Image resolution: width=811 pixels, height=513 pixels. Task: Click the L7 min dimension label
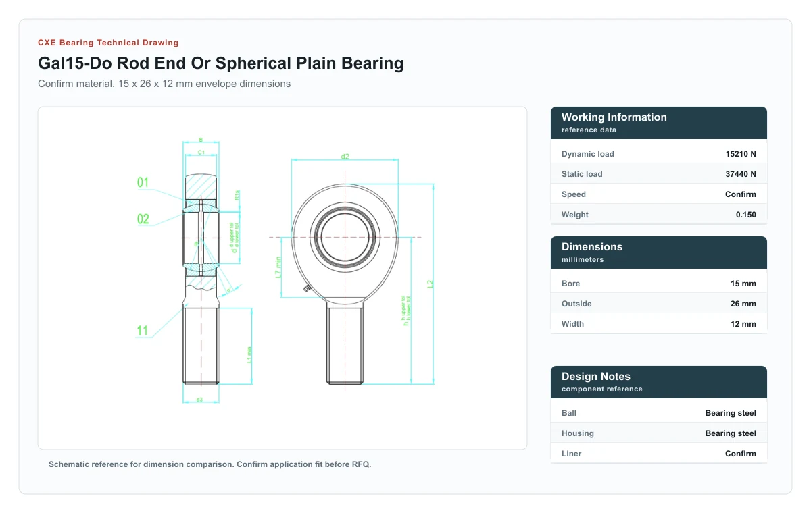tap(278, 267)
